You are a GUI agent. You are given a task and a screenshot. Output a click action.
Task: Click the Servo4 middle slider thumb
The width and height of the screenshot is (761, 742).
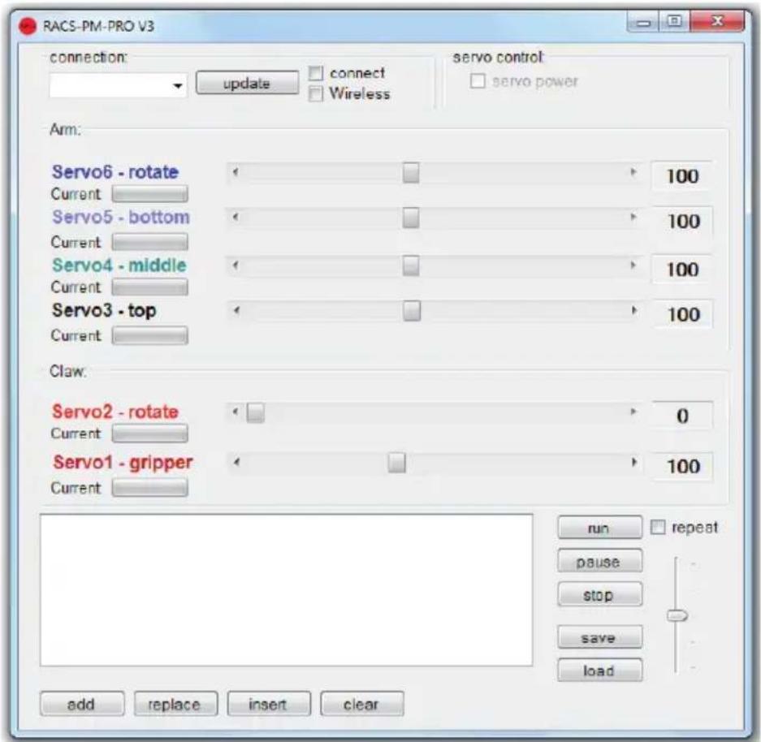point(411,265)
